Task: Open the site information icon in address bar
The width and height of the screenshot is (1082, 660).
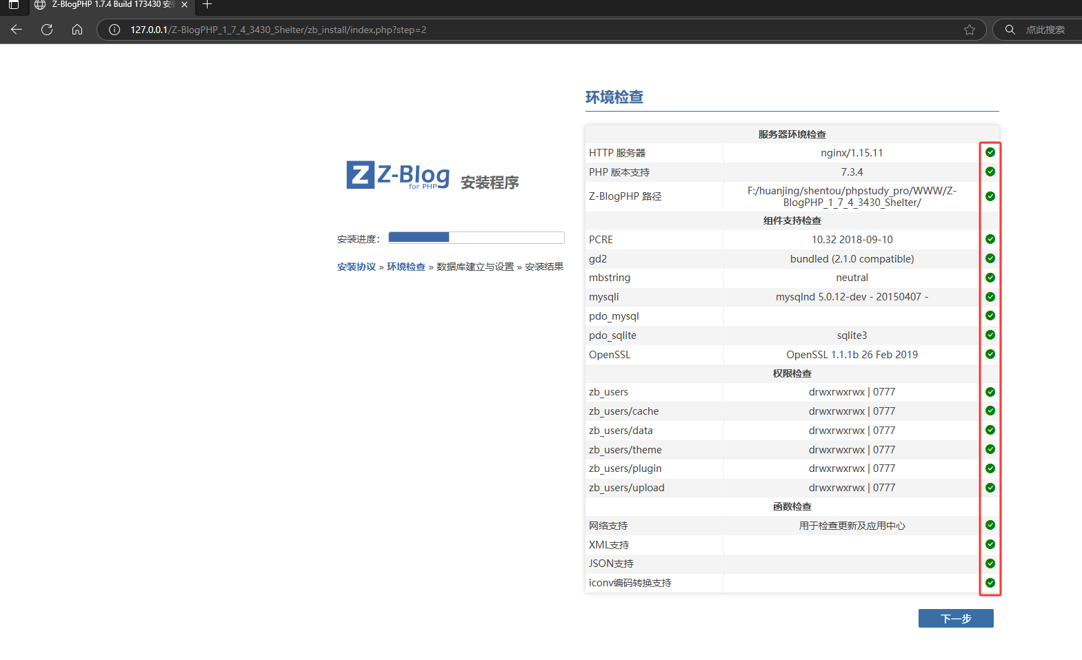Action: point(114,30)
